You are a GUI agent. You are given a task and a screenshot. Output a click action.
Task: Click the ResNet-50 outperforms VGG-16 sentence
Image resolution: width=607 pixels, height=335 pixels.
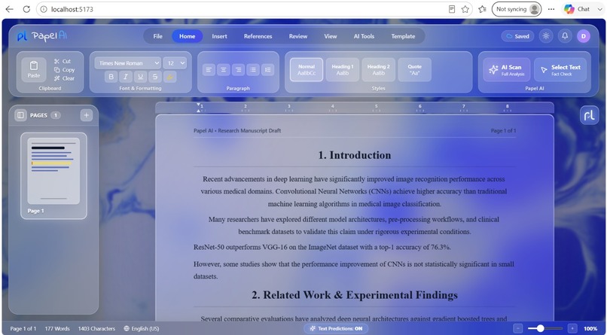(x=322, y=247)
